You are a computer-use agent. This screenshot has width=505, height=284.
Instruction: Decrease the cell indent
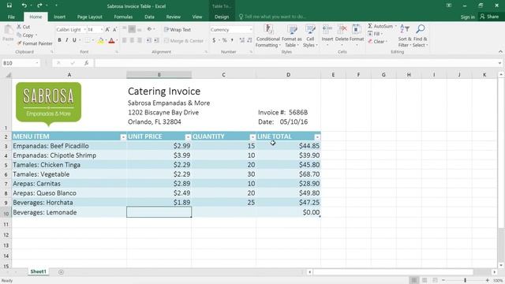(148, 40)
